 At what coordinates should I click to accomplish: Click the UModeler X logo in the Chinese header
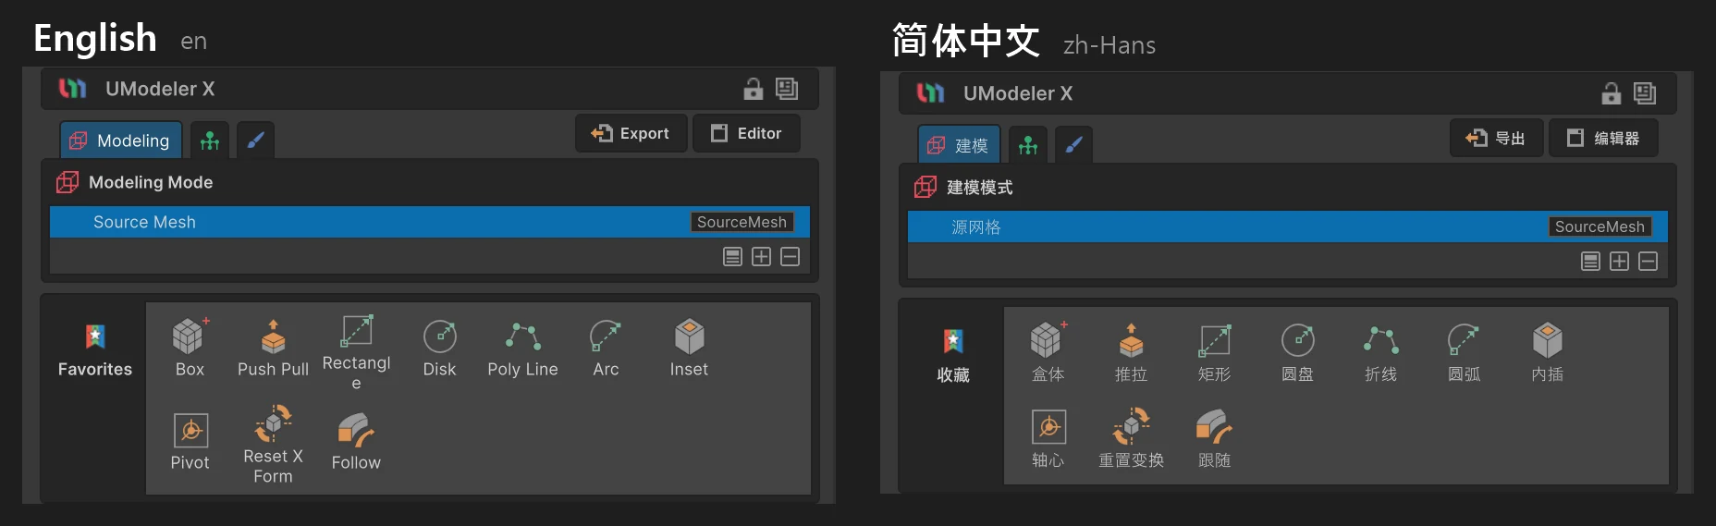tap(931, 93)
